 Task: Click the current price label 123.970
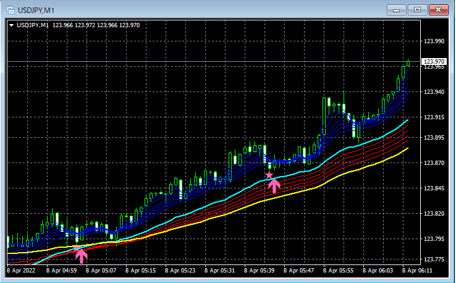coord(434,61)
